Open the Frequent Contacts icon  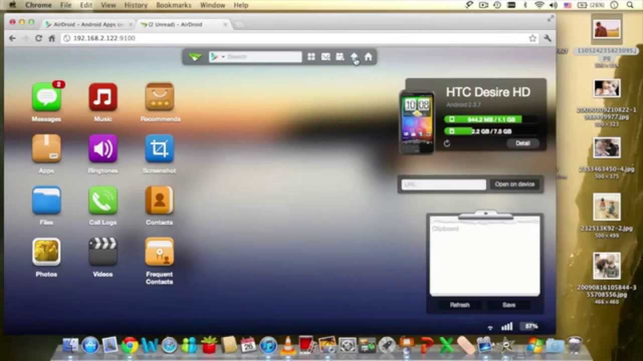160,252
